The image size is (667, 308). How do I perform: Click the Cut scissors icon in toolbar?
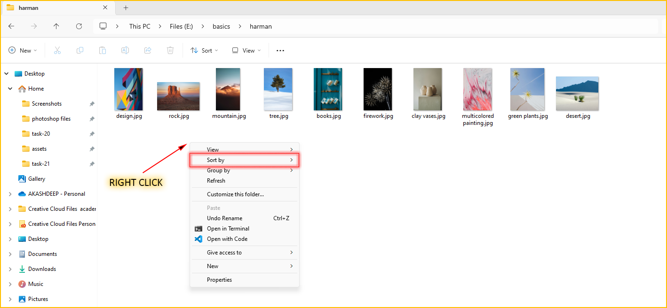[x=57, y=50]
